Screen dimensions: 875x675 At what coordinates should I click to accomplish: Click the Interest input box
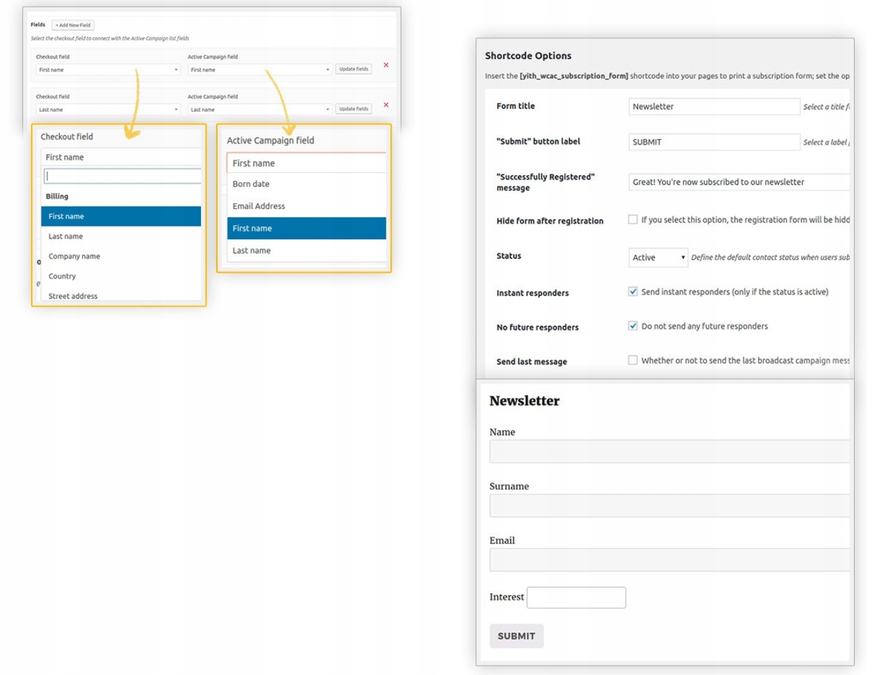point(576,597)
